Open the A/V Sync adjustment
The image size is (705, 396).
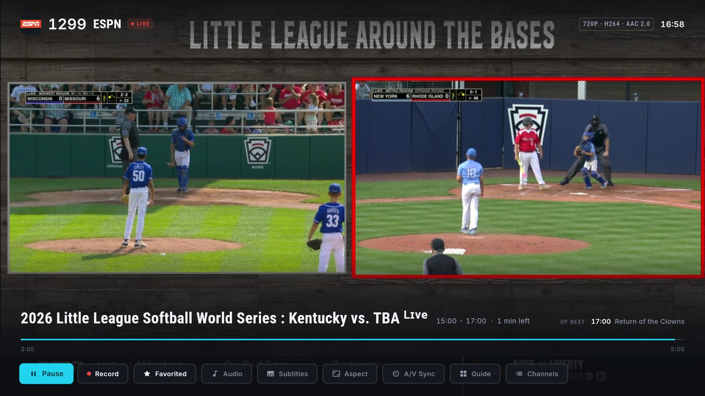click(413, 374)
